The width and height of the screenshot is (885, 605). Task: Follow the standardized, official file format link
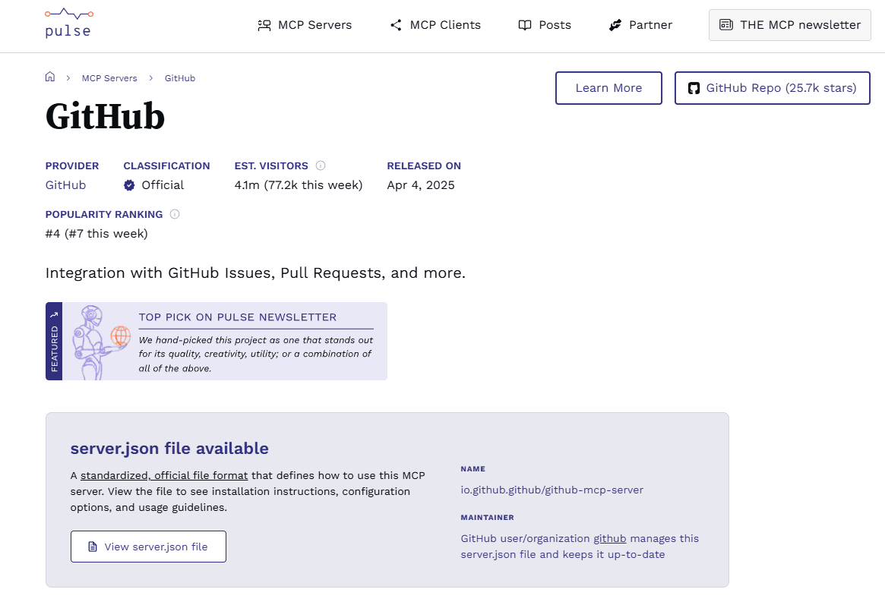click(x=165, y=475)
